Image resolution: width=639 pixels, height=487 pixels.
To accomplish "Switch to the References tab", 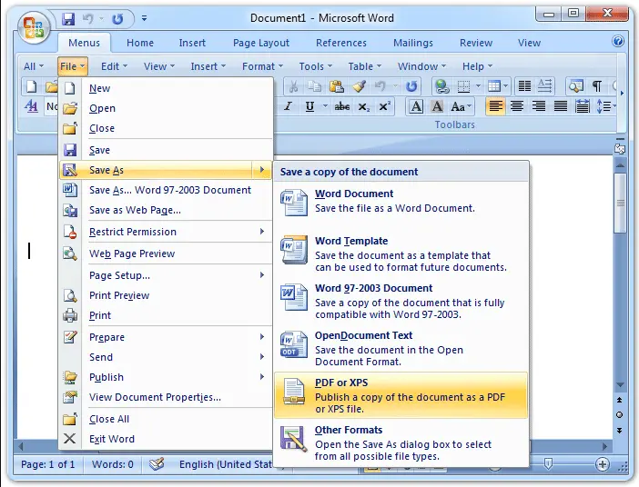I will point(341,43).
